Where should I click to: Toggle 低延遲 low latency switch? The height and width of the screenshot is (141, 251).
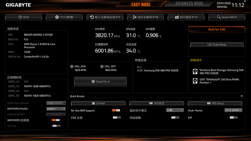pos(56,126)
